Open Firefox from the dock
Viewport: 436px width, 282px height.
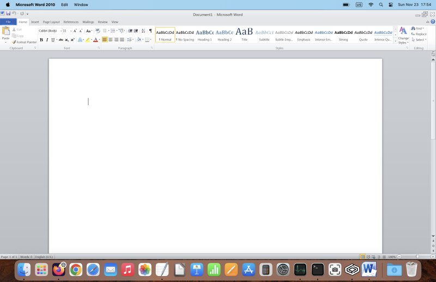59,269
